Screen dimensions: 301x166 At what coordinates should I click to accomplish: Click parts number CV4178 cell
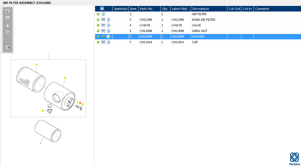[x=150, y=25]
